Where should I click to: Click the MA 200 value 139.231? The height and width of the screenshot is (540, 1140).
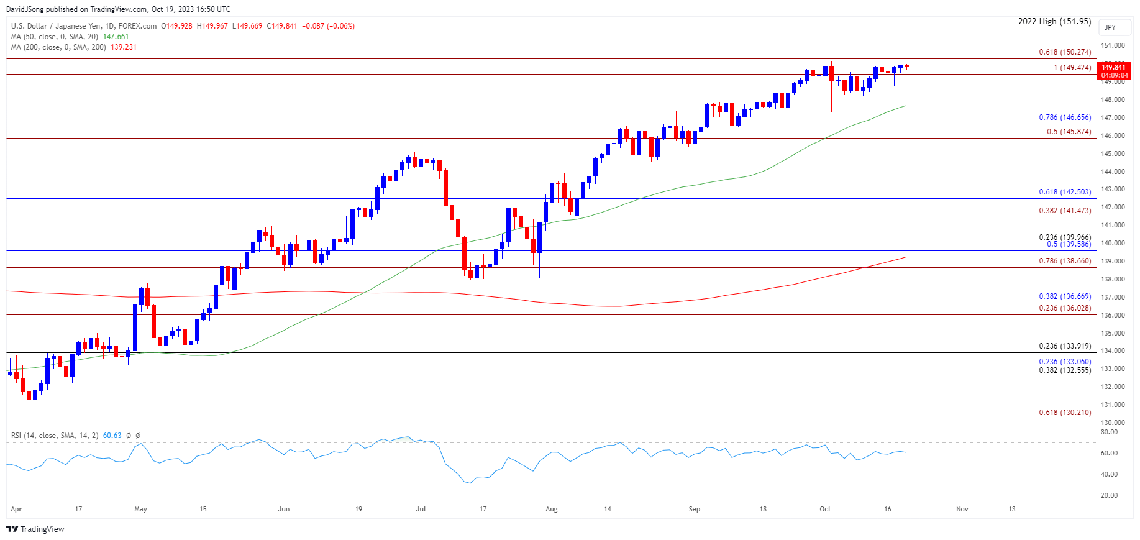[x=124, y=47]
